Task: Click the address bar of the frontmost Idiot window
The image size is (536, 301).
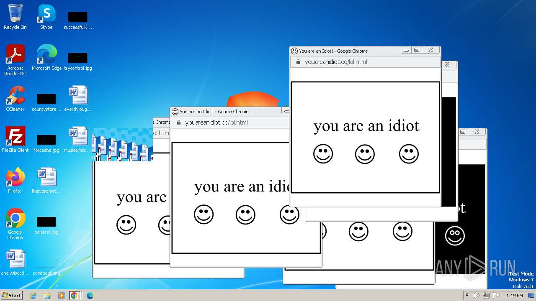Action: pos(365,62)
